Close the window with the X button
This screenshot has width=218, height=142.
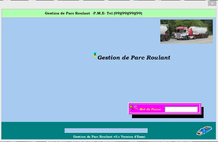[212, 3]
